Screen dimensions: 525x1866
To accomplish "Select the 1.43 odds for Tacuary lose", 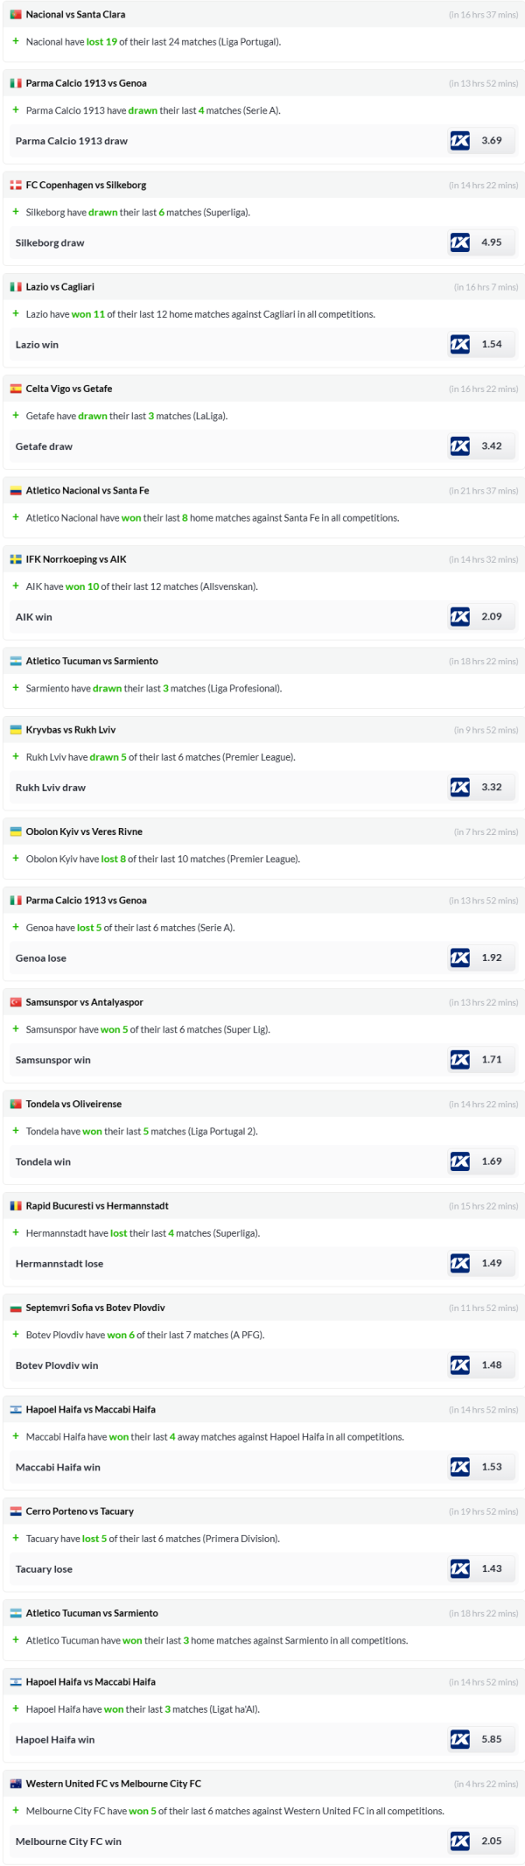I will 492,1568.
